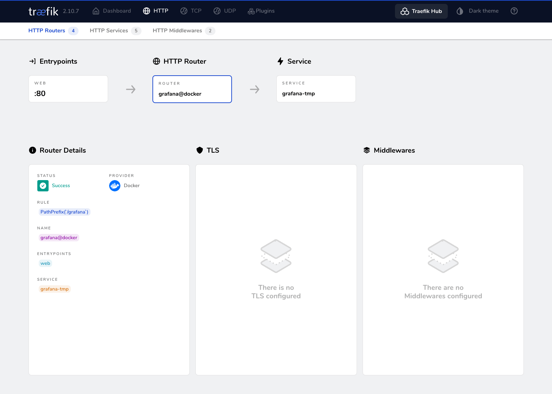This screenshot has height=394, width=552.
Task: Click the Dark theme half-circle icon
Action: click(460, 11)
